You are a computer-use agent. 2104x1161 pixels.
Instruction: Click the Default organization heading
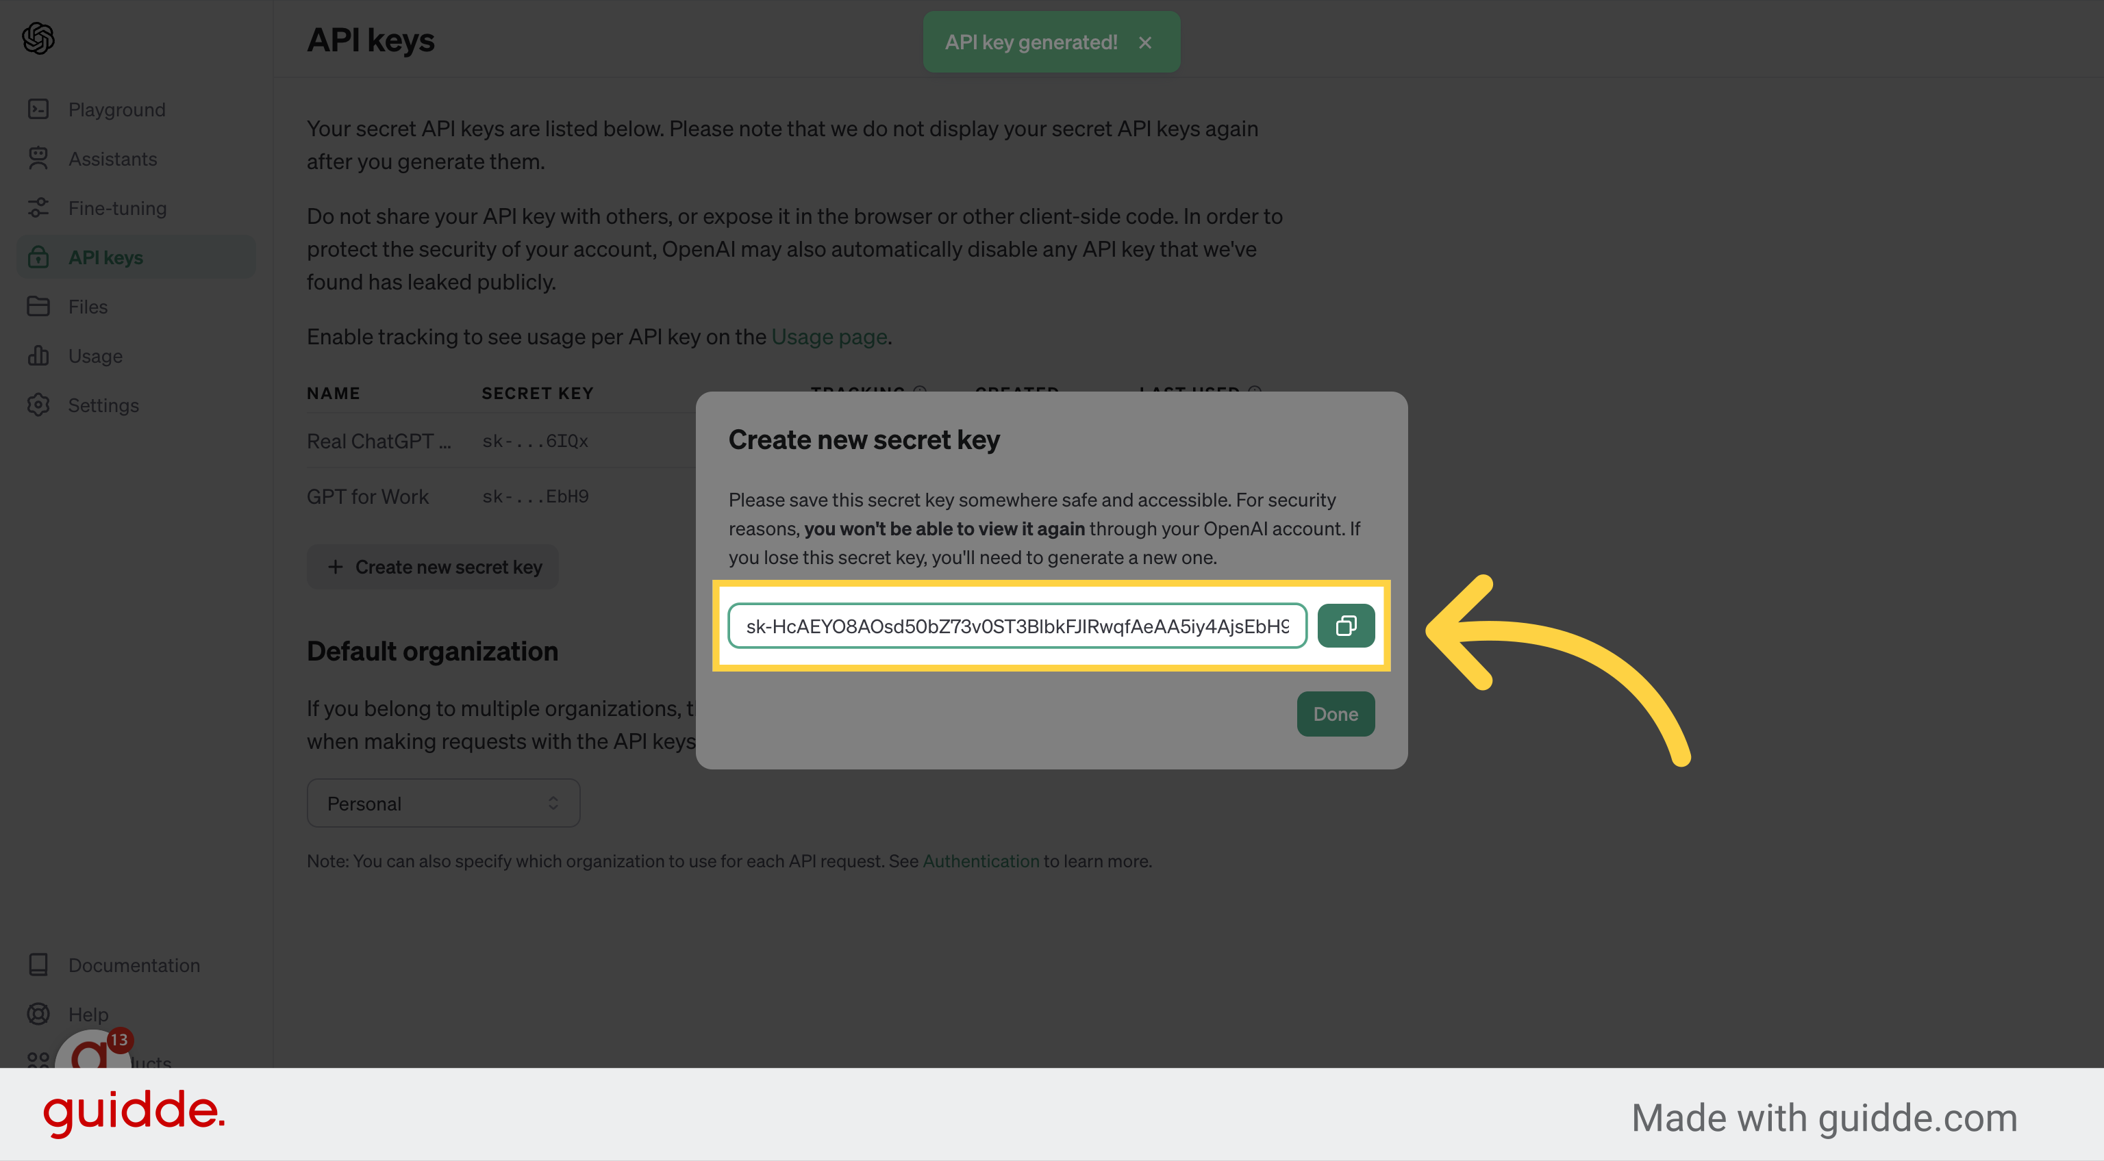click(x=433, y=651)
